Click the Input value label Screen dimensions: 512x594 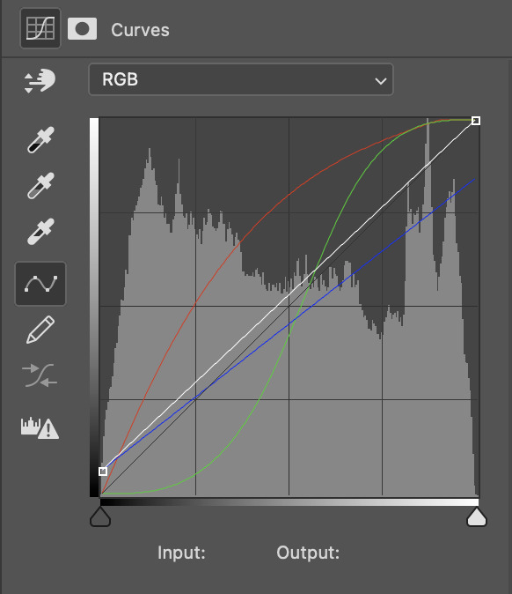181,553
